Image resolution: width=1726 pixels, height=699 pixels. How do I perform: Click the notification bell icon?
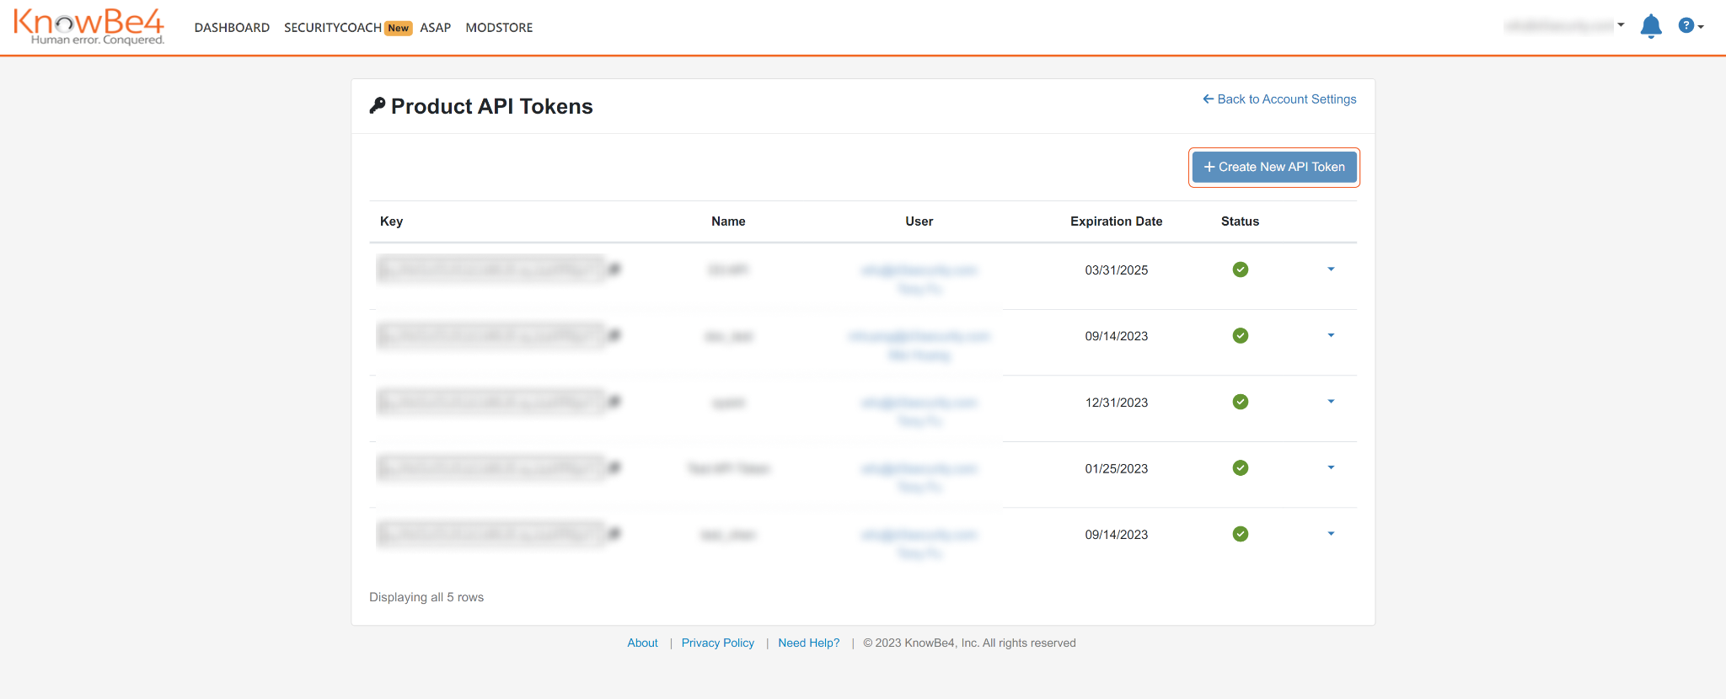point(1650,27)
